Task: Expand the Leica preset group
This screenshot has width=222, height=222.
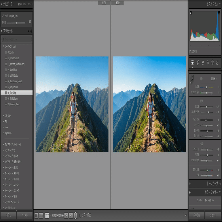Action: (x=3, y=127)
